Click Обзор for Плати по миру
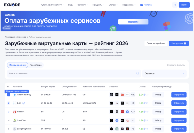Screen dimensions: 194x133 coord(158,95)
